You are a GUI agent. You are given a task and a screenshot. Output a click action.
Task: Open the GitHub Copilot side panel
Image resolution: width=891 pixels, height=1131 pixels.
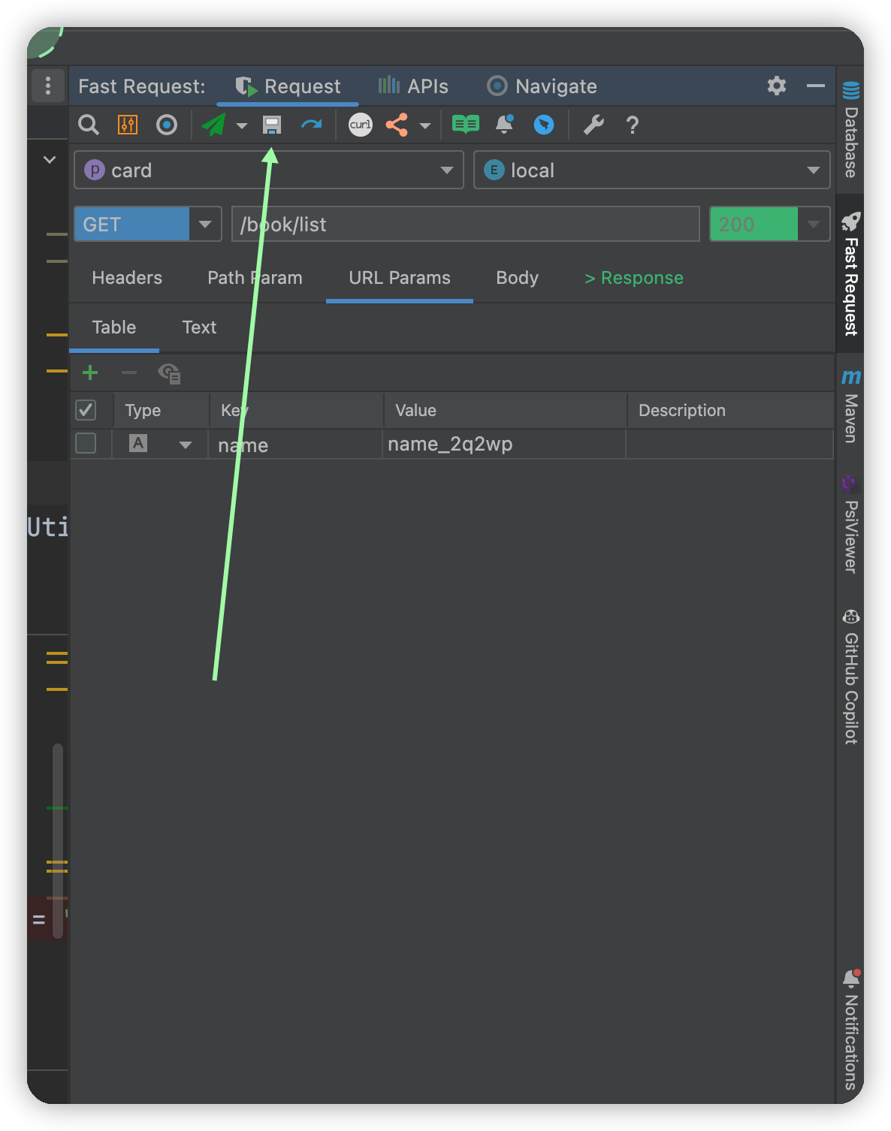click(x=850, y=677)
